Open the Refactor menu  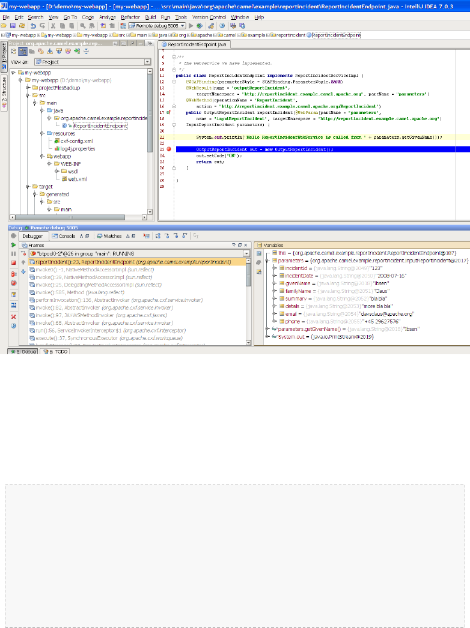130,17
